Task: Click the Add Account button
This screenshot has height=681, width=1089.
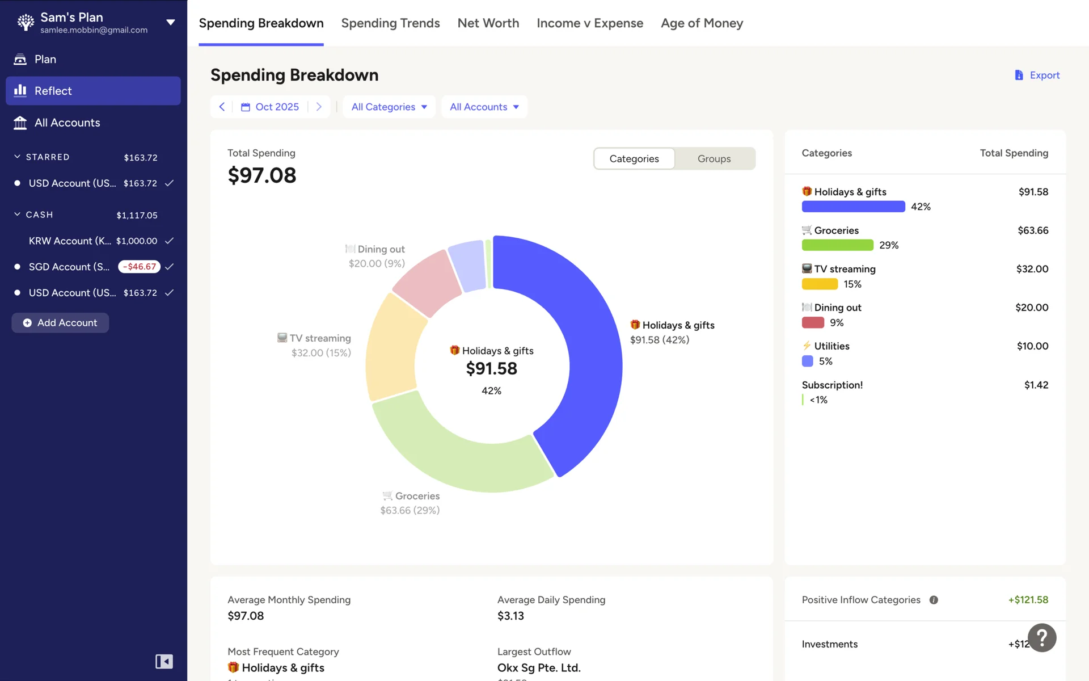Action: 60,322
